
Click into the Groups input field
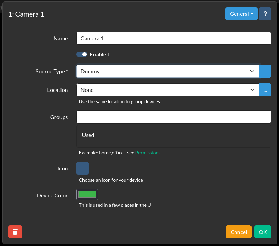[174, 117]
